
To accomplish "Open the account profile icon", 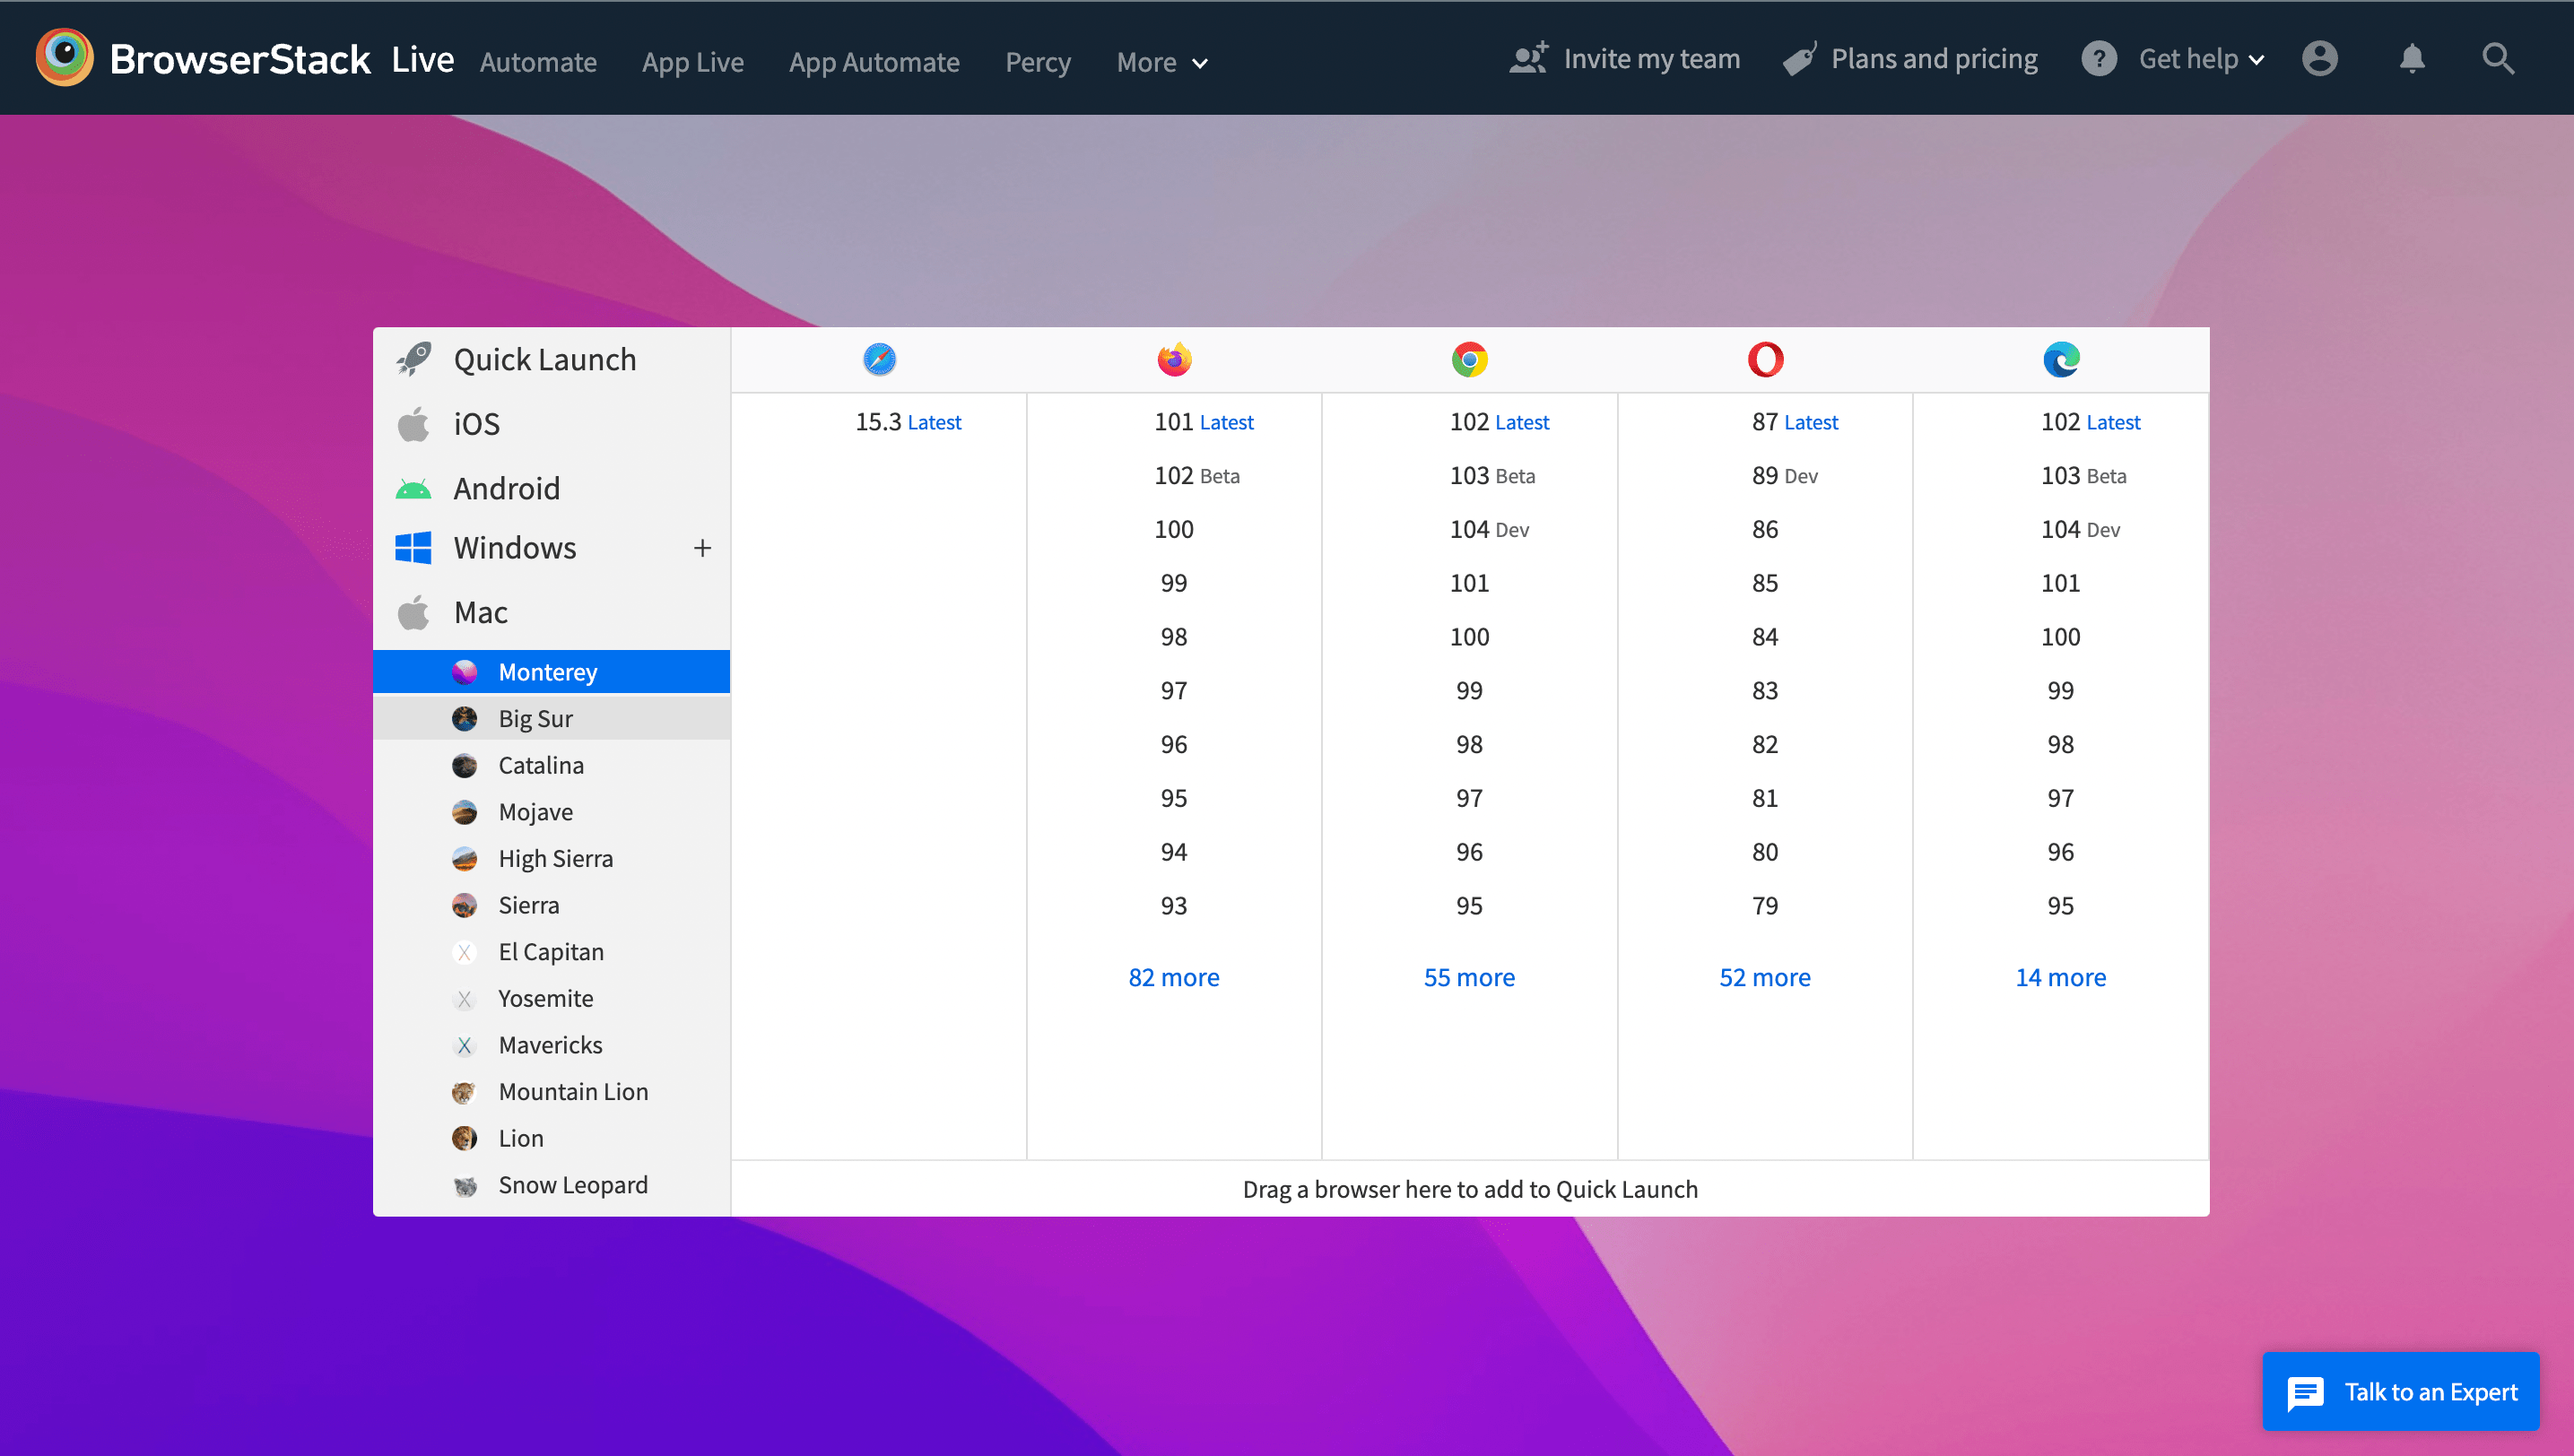I will (2320, 59).
